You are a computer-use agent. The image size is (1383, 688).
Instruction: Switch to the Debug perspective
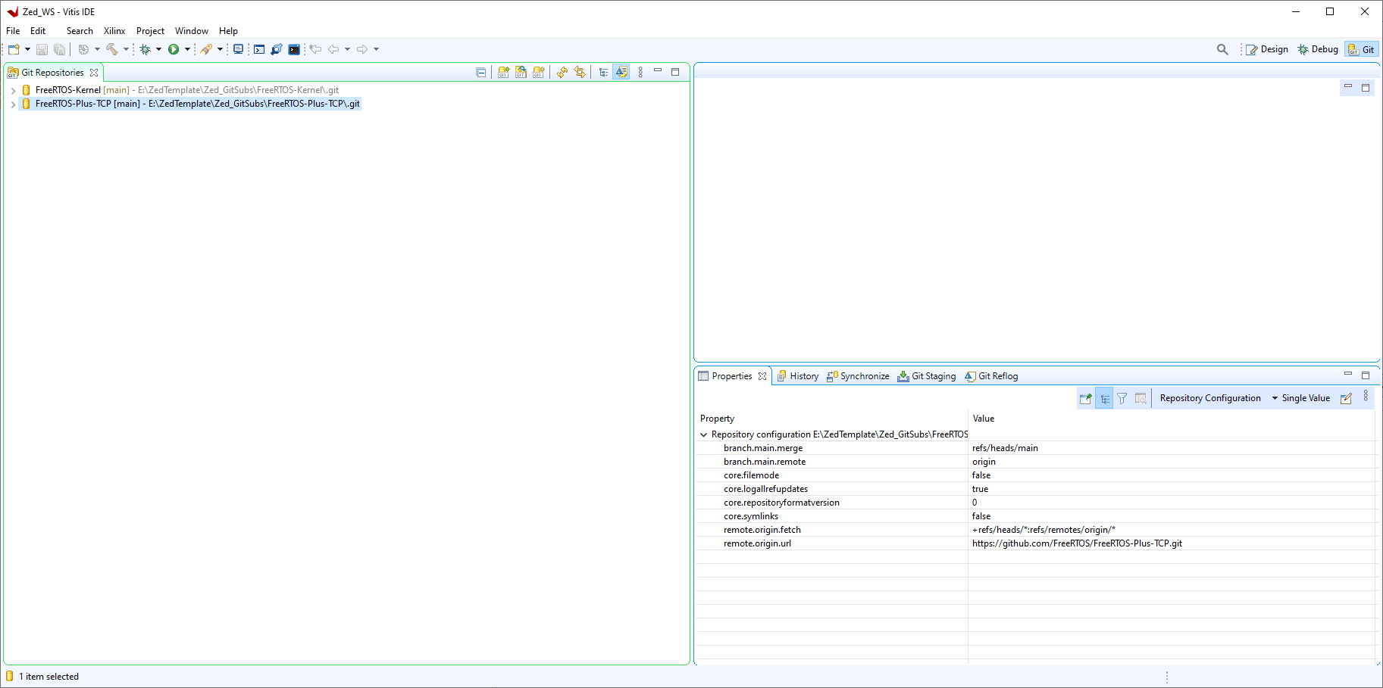click(1318, 49)
